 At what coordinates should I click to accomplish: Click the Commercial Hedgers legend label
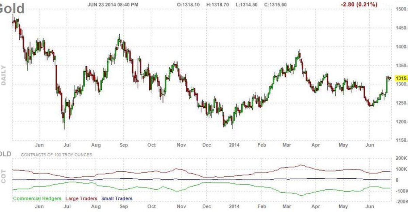tap(37, 198)
